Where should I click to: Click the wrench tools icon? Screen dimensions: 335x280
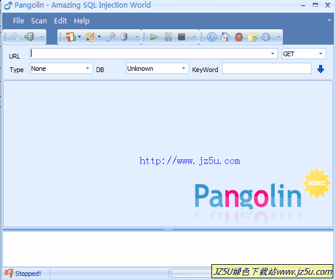(x=111, y=37)
